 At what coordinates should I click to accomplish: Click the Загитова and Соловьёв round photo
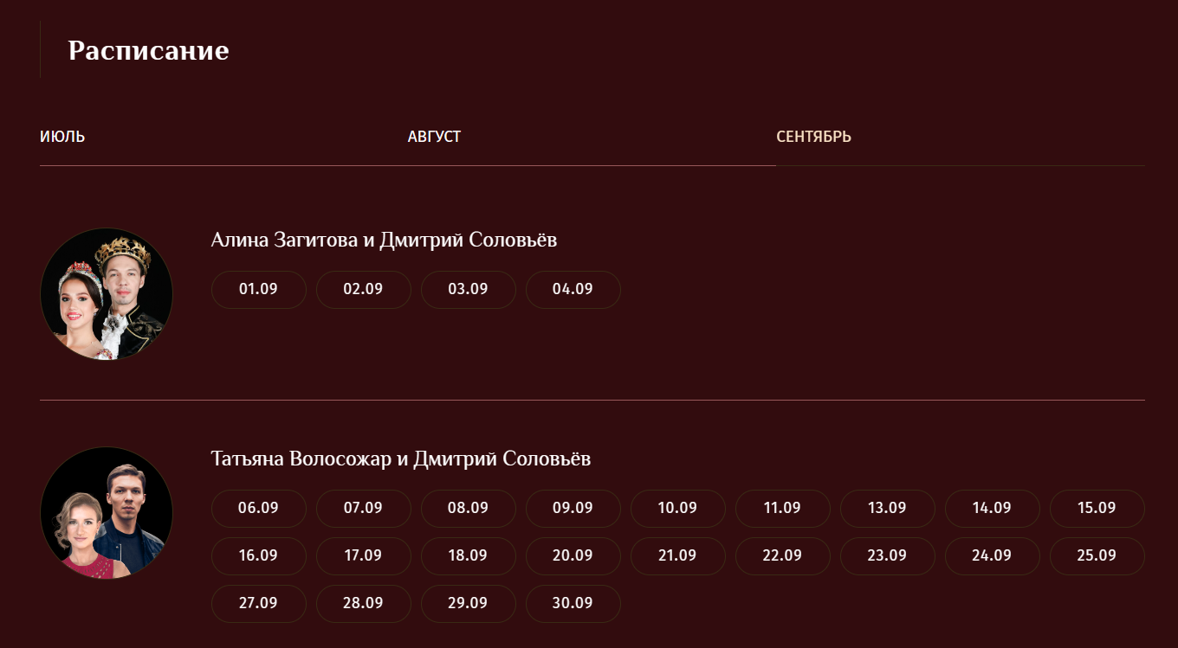coord(107,294)
